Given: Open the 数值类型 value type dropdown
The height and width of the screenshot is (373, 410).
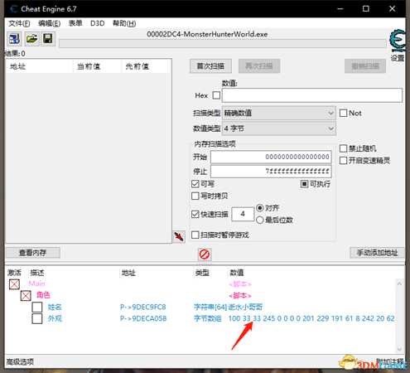Looking at the screenshot, I should tap(279, 128).
